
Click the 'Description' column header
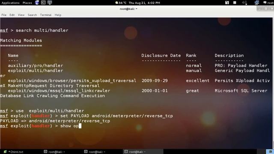coord(229,56)
